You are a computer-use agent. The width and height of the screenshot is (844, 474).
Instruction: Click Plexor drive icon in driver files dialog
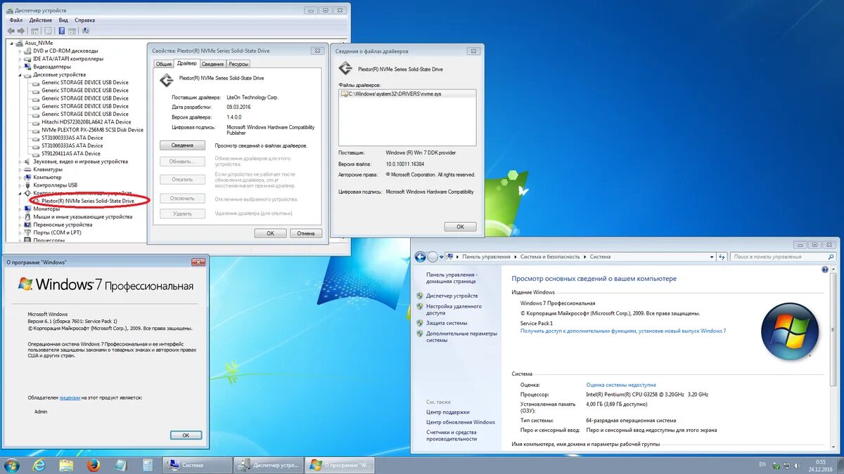click(x=345, y=69)
